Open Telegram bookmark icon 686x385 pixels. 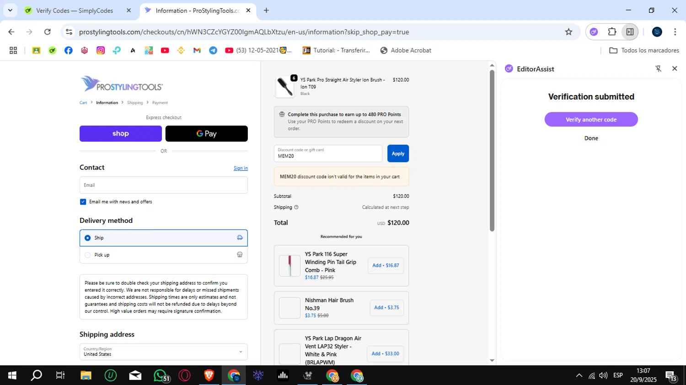tap(213, 50)
